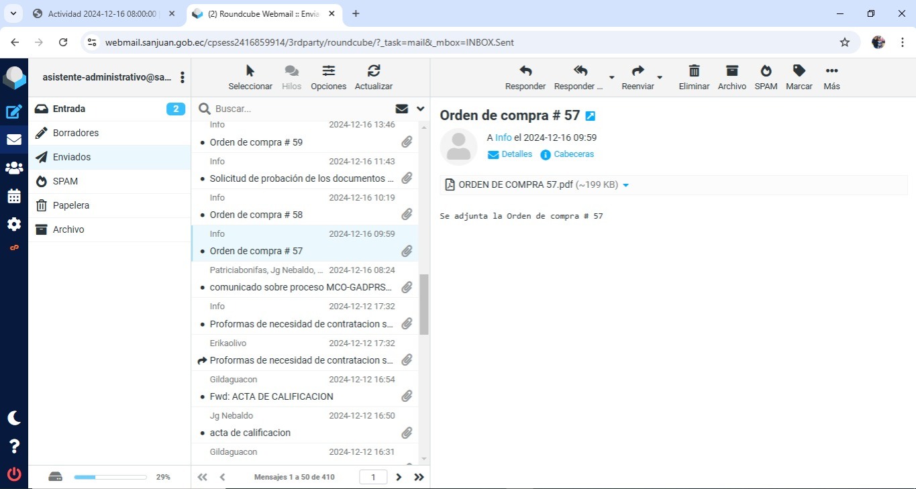Open the Calendar icon in left sidebar
This screenshot has width=916, height=489.
tap(13, 196)
